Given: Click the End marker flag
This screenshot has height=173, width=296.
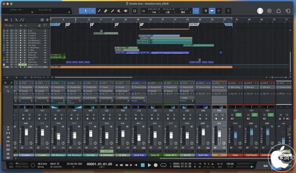Looking at the screenshot, I should pyautogui.click(x=228, y=25).
